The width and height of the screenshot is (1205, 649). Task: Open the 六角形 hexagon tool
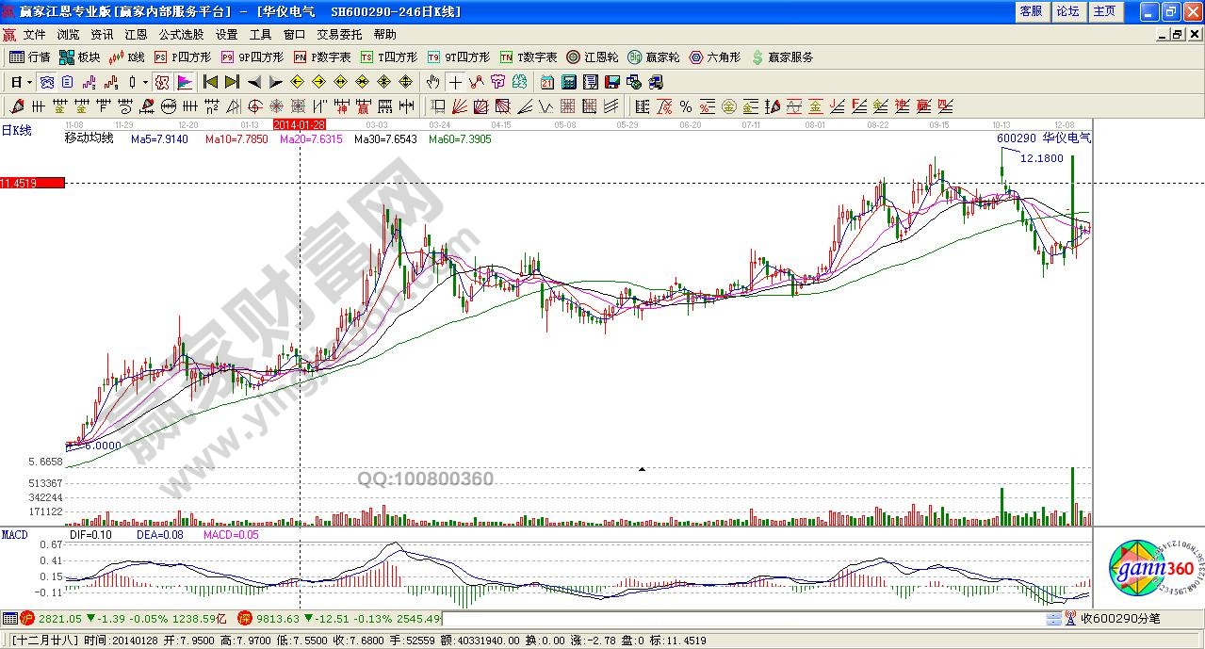714,57
